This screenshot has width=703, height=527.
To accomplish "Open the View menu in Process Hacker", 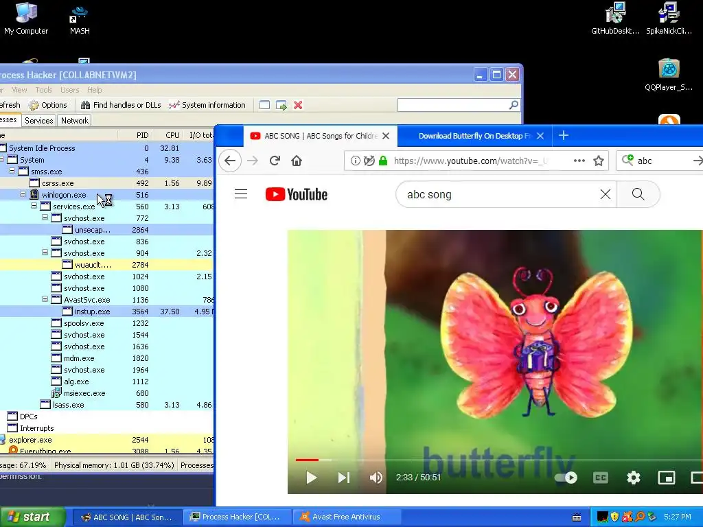I will tap(19, 90).
